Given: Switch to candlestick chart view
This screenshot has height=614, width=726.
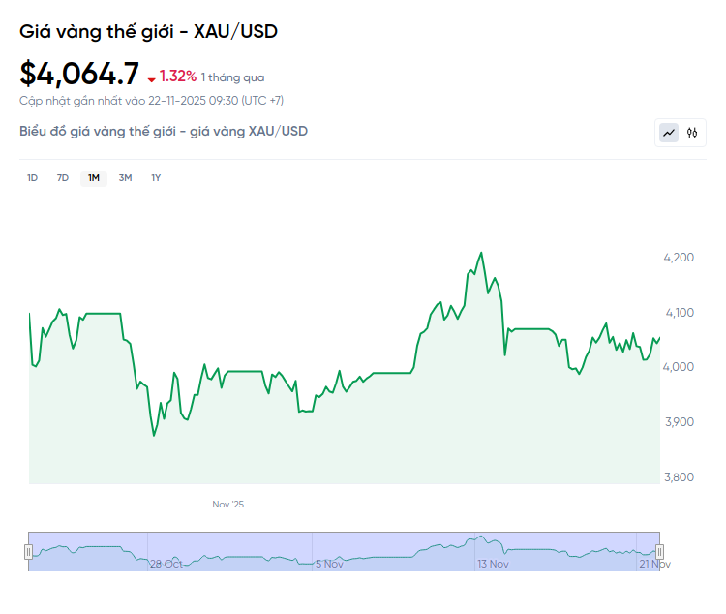Looking at the screenshot, I should (x=692, y=133).
